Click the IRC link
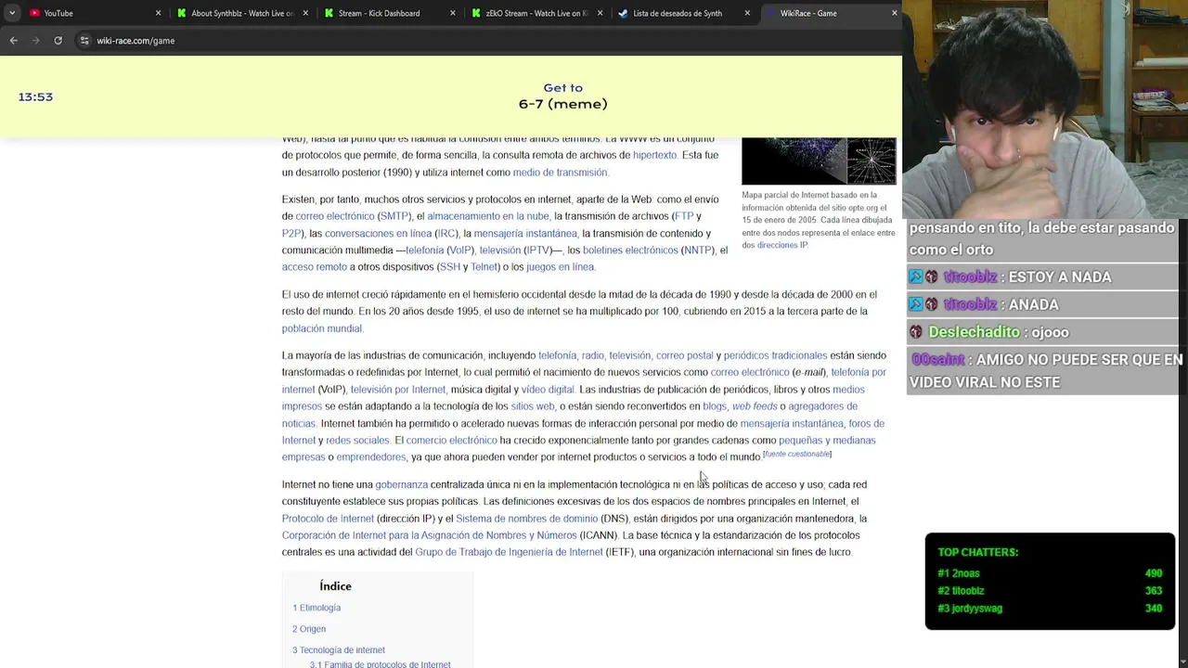The image size is (1188, 668). point(446,234)
